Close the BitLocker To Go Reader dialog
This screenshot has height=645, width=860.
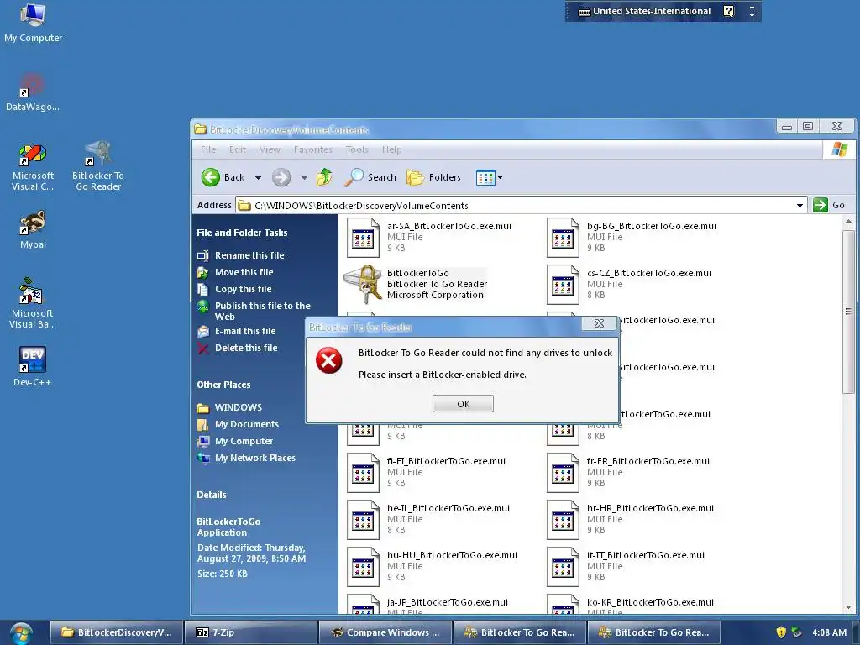tap(599, 323)
